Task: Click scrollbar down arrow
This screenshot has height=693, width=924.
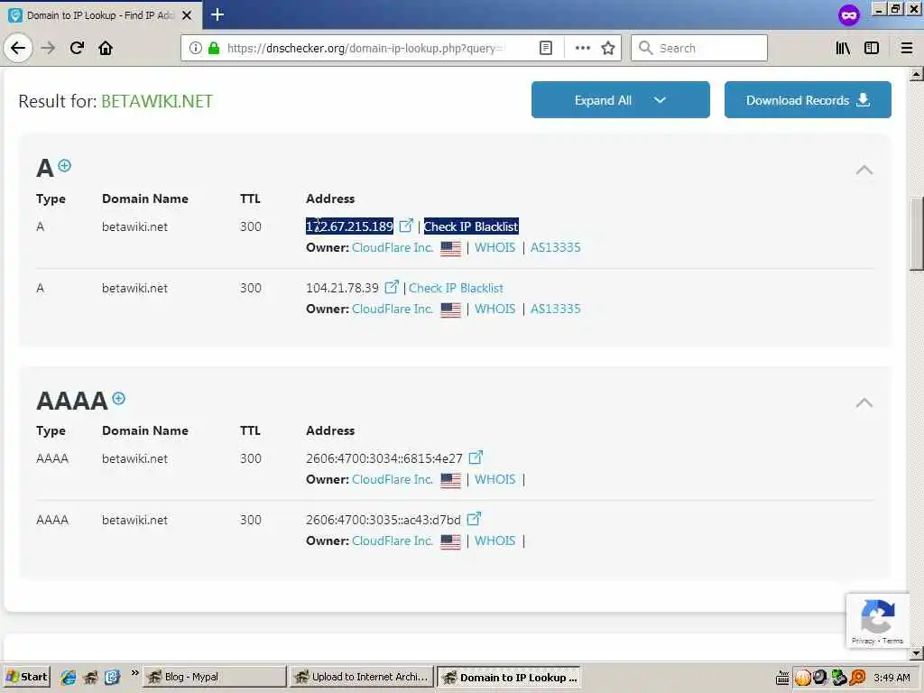Action: click(917, 653)
